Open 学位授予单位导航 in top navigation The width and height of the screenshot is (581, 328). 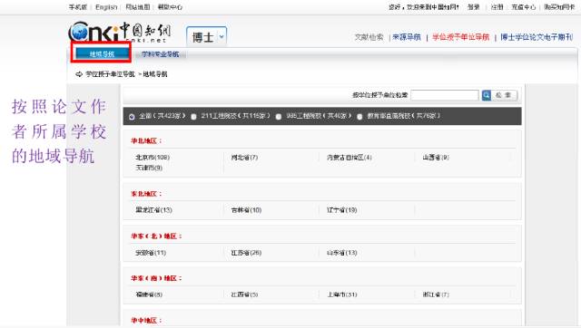tap(460, 37)
